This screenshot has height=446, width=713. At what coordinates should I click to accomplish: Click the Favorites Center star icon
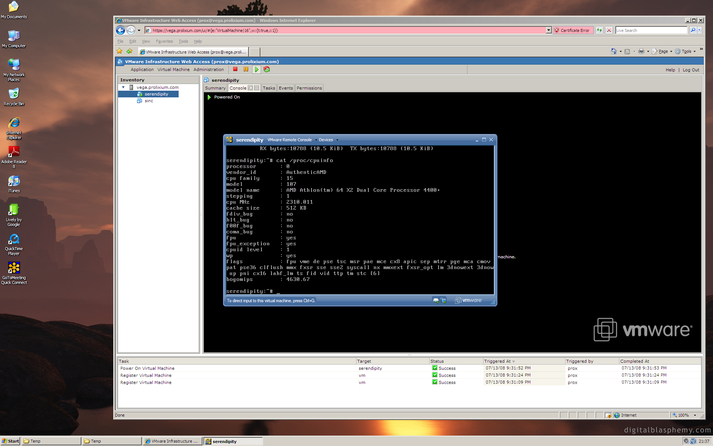(x=120, y=51)
